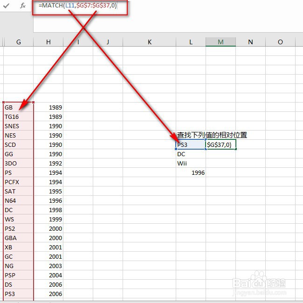Select column J header
Image resolution: width=303 pixels, height=303 pixels.
[x=108, y=42]
